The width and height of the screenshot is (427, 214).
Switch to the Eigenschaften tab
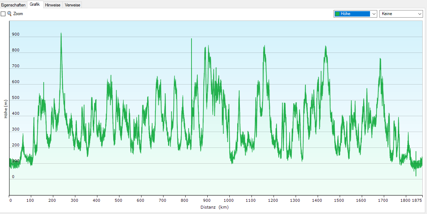coord(13,5)
